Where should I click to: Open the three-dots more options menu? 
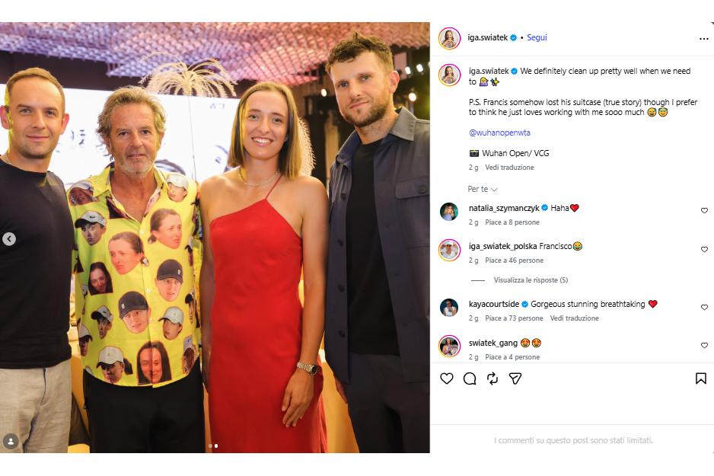tap(703, 39)
